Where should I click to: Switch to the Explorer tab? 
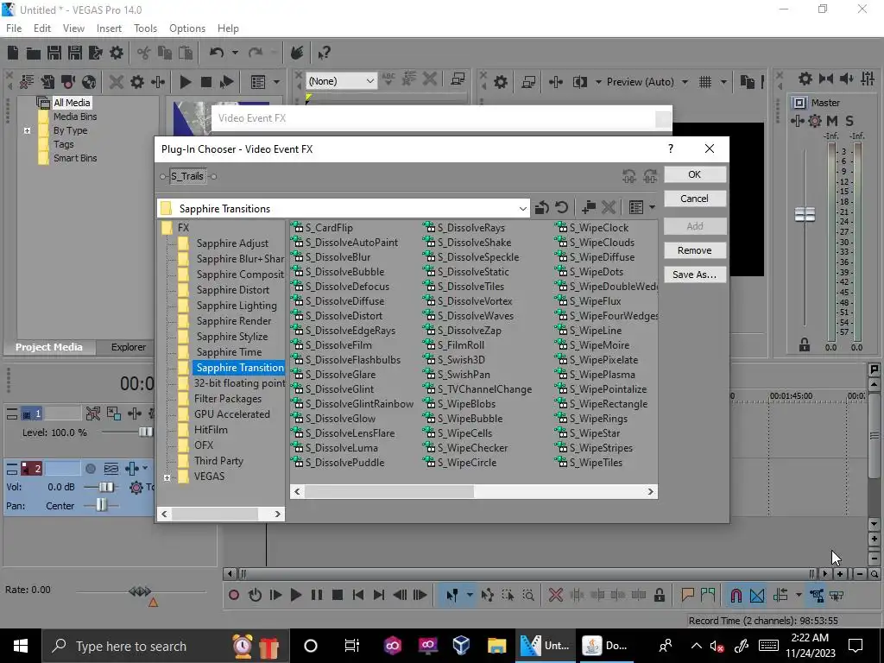point(128,347)
